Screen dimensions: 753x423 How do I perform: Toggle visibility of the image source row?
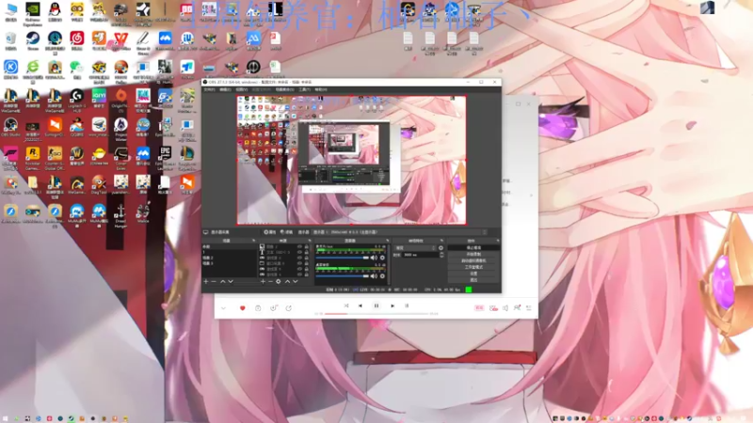point(299,246)
